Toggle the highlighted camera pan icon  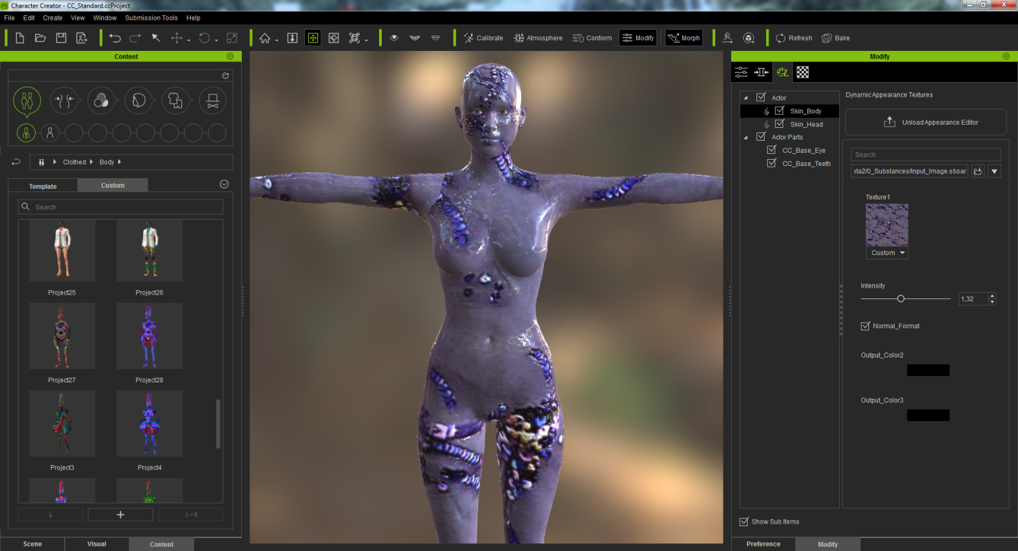[x=313, y=38]
